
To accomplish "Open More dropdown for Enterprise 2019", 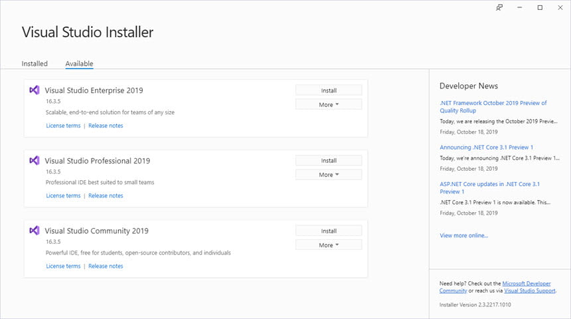I will [329, 104].
